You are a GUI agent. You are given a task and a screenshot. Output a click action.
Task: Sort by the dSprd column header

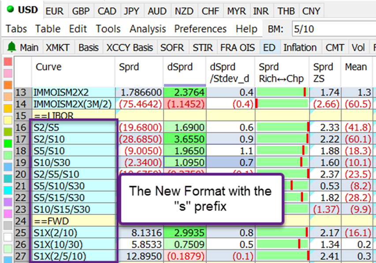[x=184, y=72]
